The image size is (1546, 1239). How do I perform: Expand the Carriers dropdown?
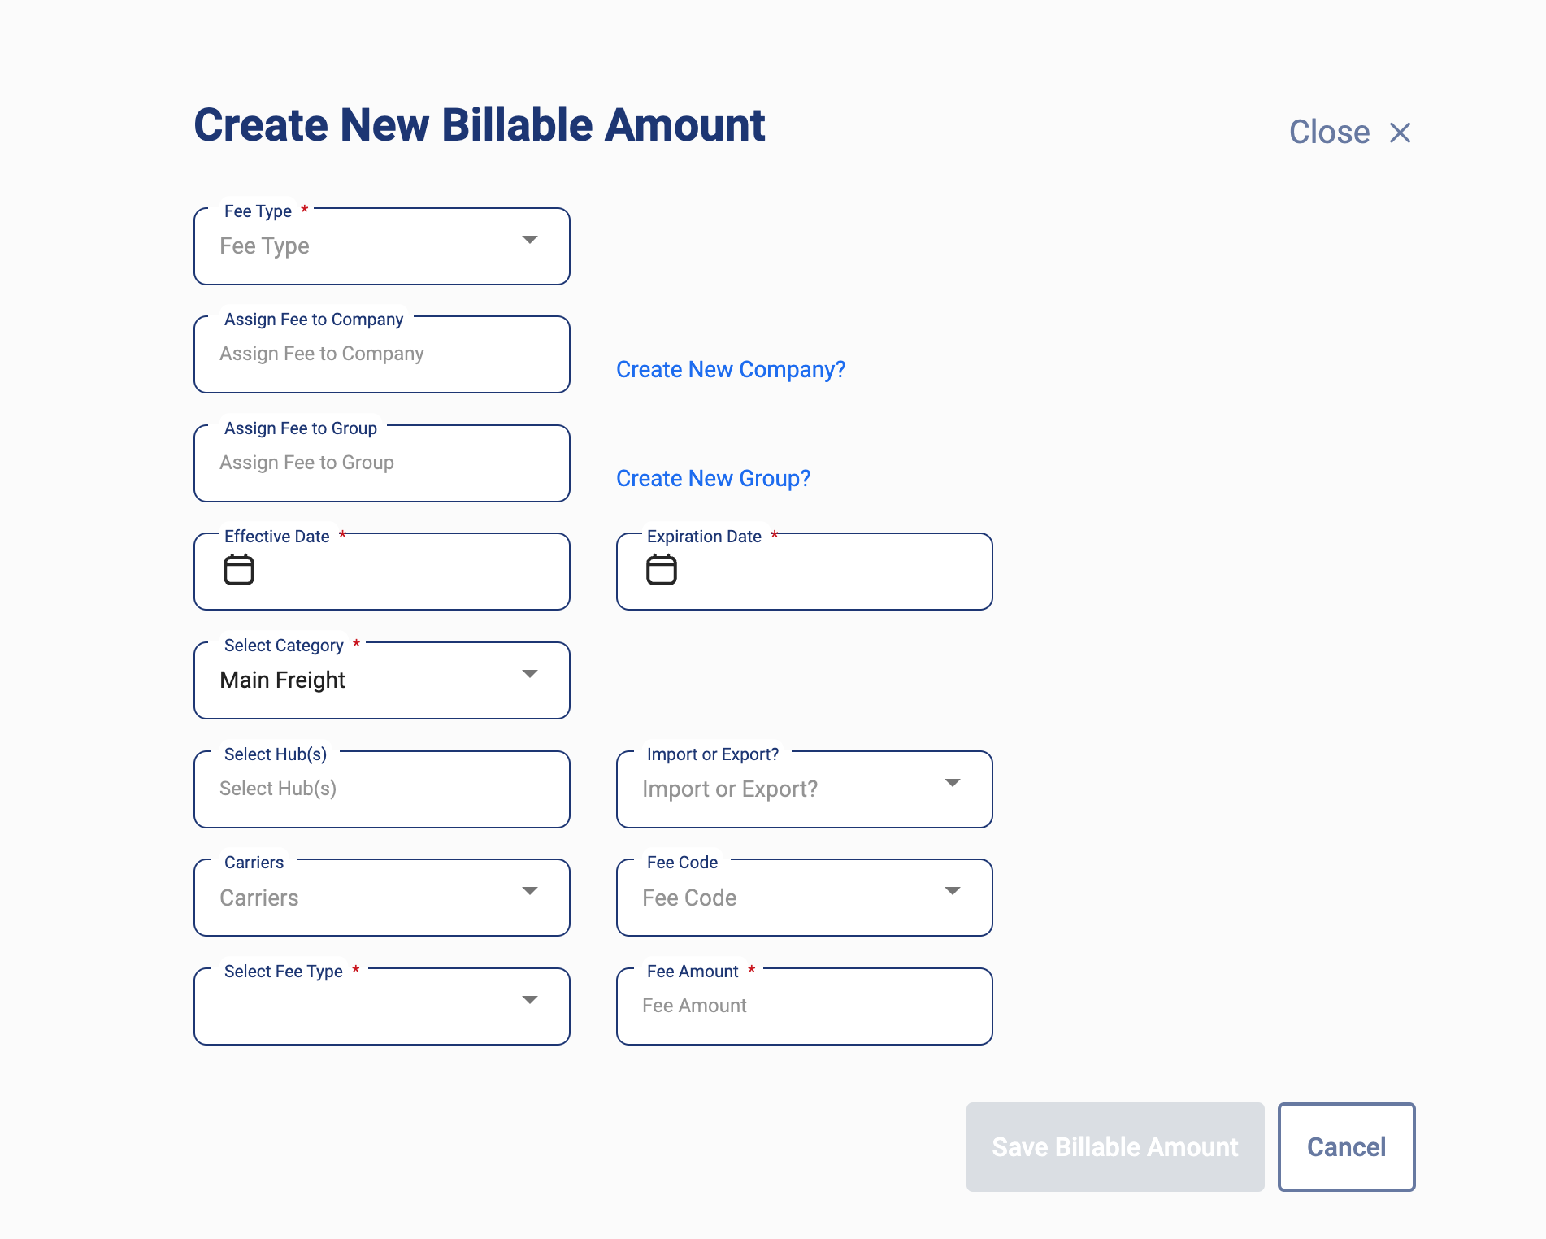(530, 891)
